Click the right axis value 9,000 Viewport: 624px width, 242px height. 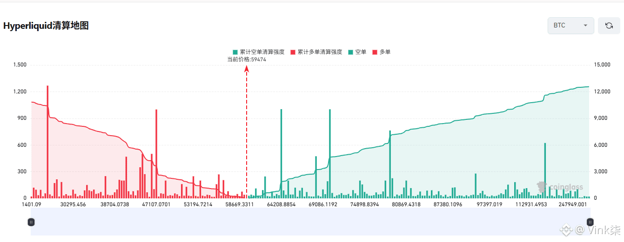click(x=601, y=118)
